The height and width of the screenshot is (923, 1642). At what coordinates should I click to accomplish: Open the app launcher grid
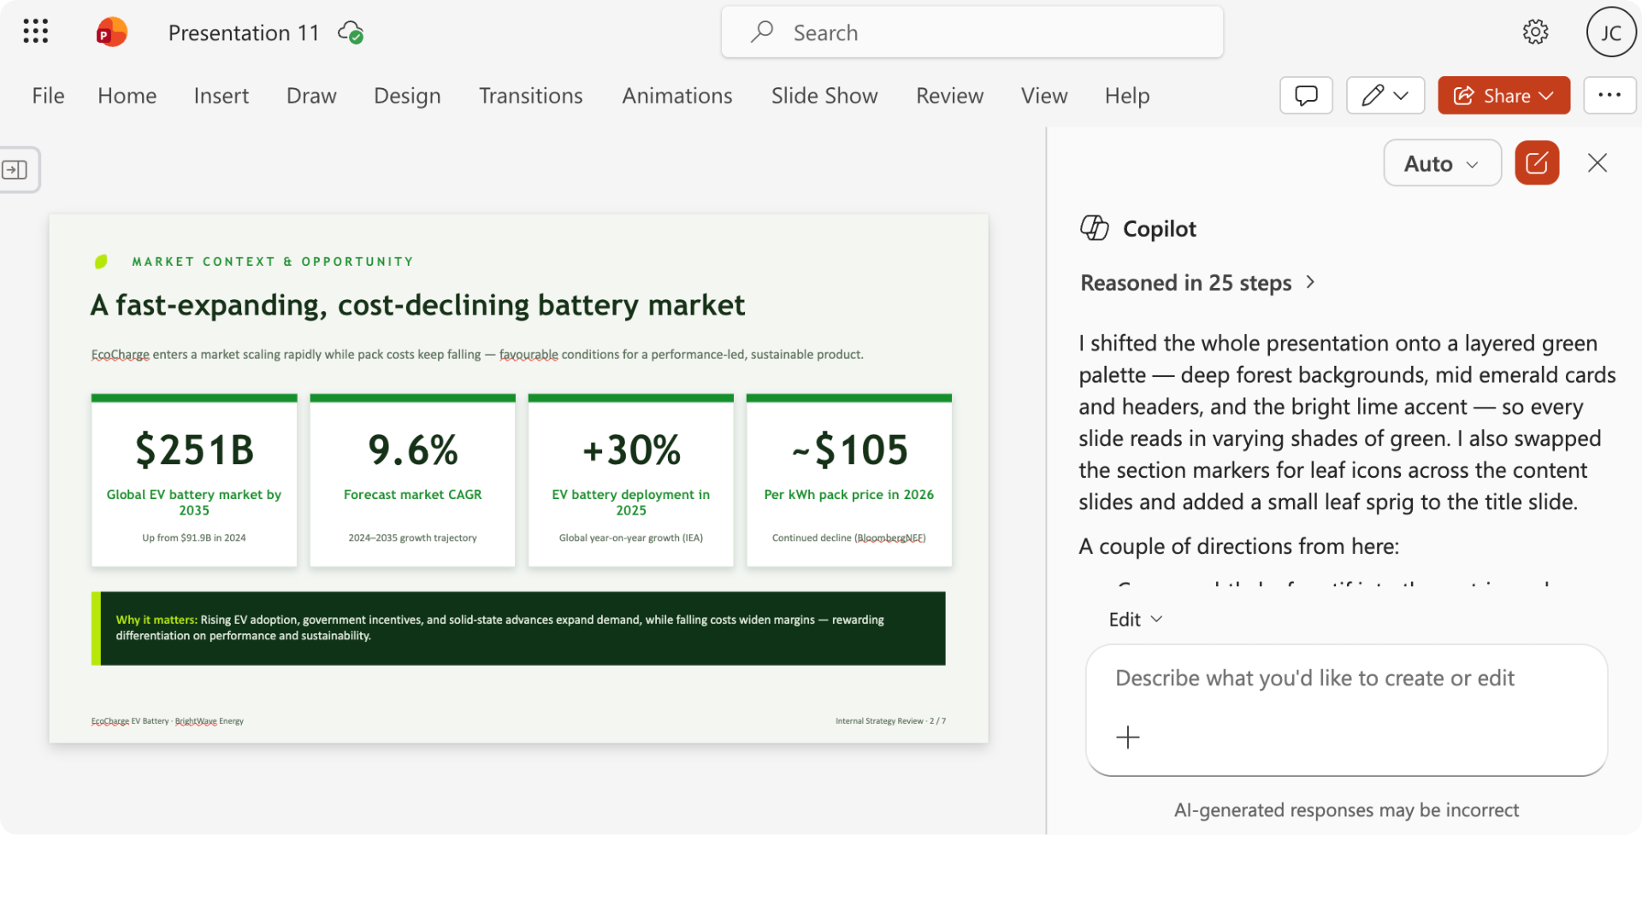35,32
